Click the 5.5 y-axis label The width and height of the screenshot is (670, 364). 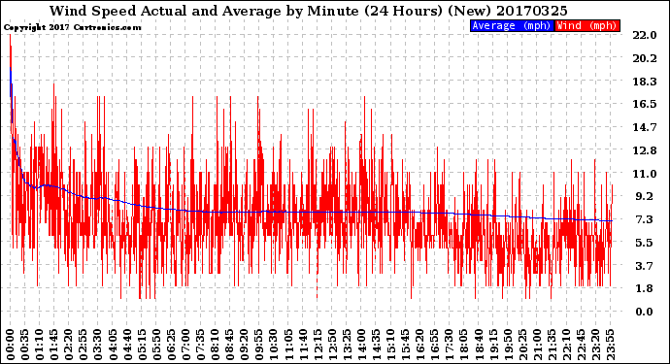[x=645, y=243]
